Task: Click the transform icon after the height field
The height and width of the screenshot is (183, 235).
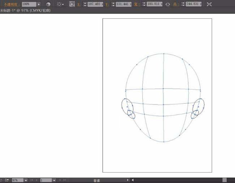Action: tap(209, 4)
